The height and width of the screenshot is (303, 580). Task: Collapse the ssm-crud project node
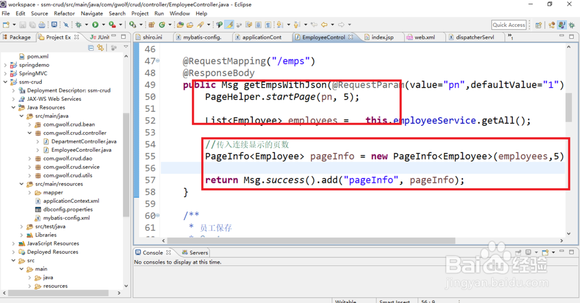tap(5, 82)
